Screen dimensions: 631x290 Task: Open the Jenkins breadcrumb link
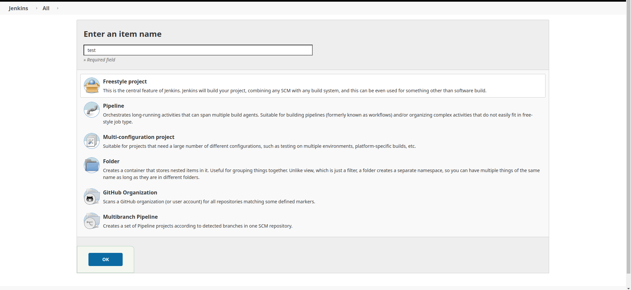[18, 8]
